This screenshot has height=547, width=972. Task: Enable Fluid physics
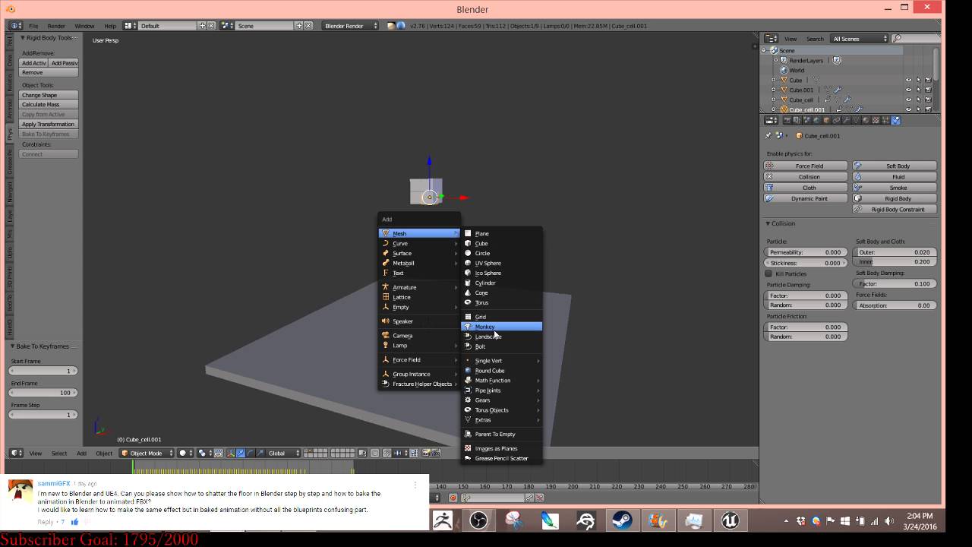click(895, 176)
